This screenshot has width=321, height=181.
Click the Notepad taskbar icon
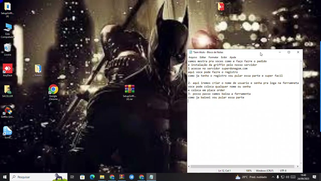[151, 177]
